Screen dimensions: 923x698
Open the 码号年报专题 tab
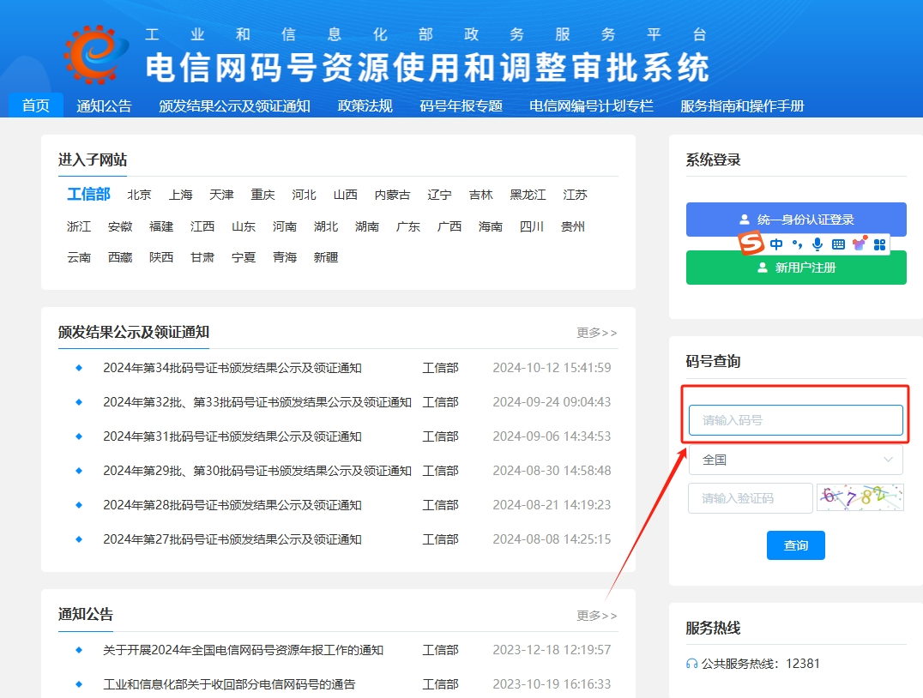tap(461, 106)
